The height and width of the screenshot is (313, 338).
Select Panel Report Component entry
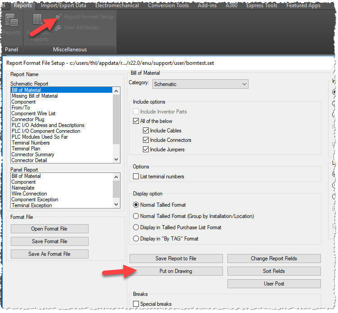62,182
